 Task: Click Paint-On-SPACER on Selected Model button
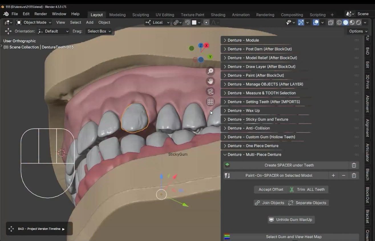pyautogui.click(x=276, y=175)
